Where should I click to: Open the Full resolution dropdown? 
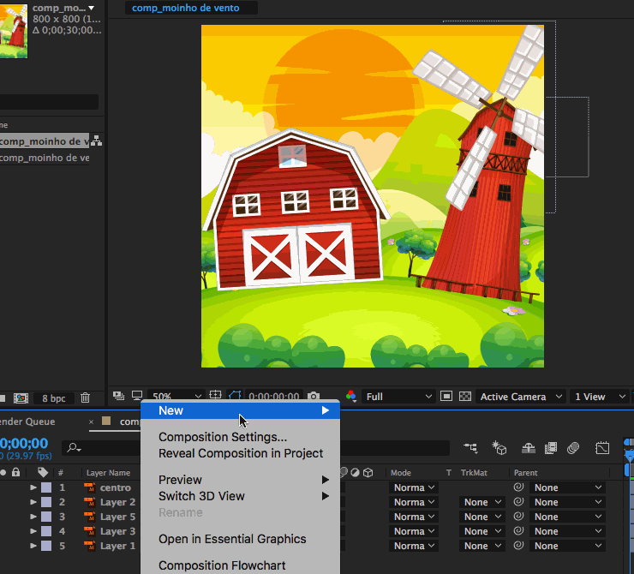[x=399, y=397]
